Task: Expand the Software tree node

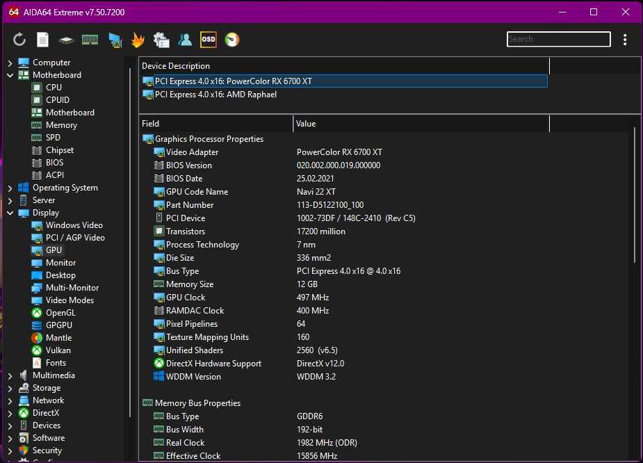Action: click(x=10, y=438)
